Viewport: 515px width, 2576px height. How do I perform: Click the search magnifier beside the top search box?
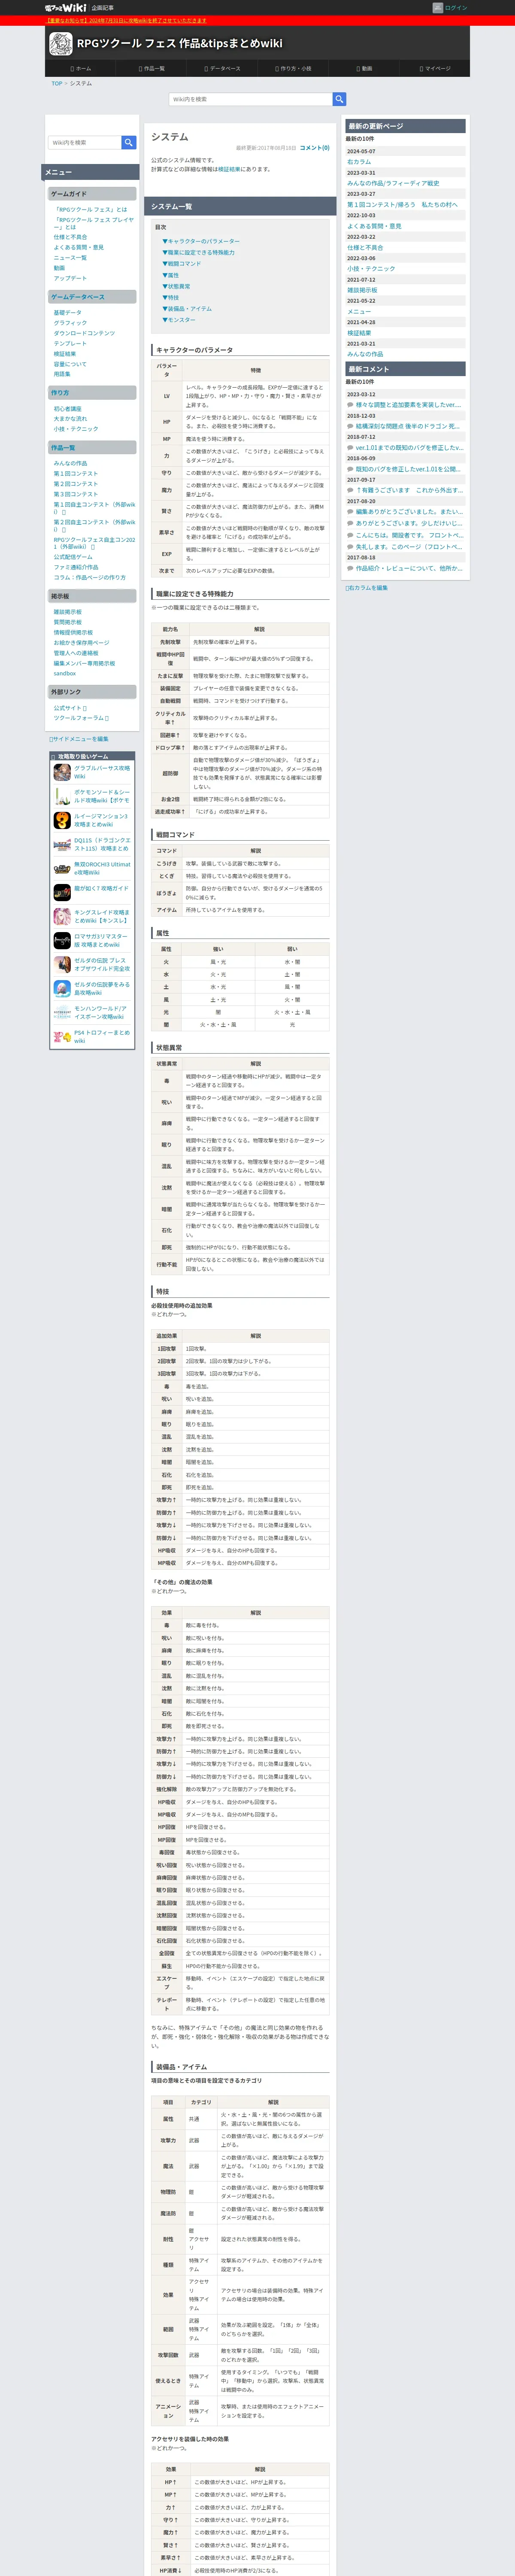pos(339,99)
